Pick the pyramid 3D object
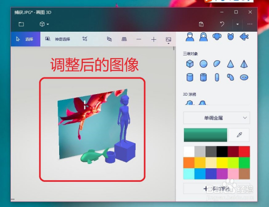The image size is (269, 207). (x=244, y=64)
